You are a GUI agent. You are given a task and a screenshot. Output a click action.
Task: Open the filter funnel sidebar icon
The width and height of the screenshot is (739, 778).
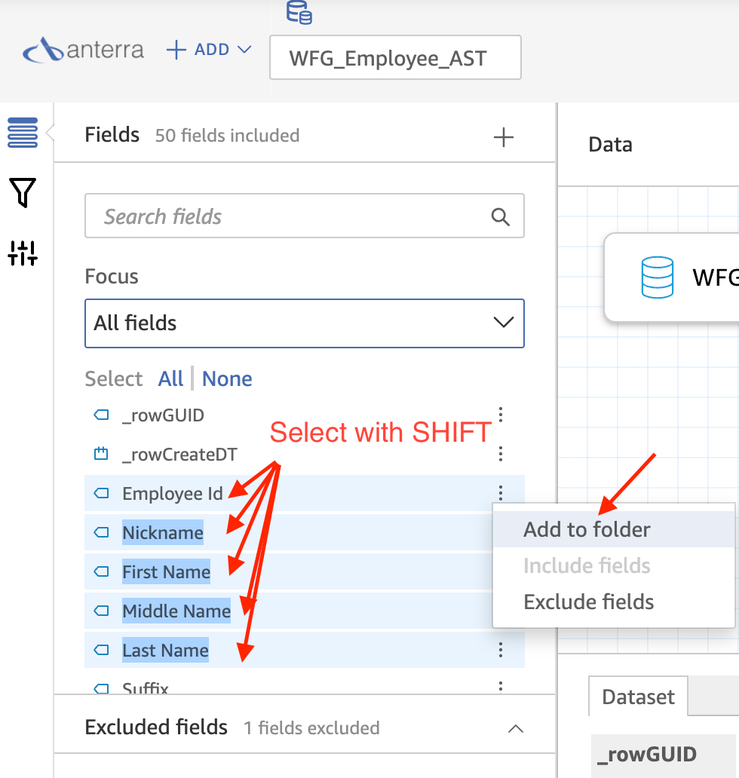pyautogui.click(x=23, y=192)
